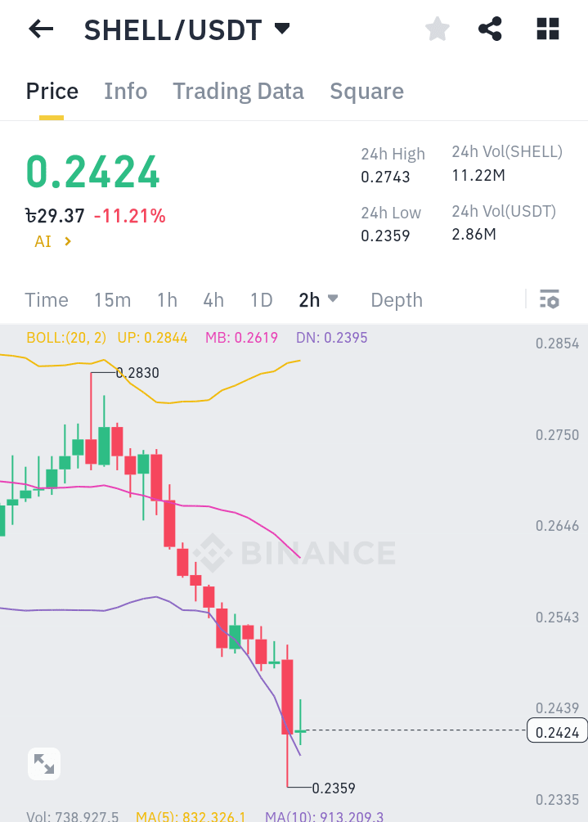Screen dimensions: 588x822
Task: Click the back arrow to leave the chart
Action: click(40, 29)
